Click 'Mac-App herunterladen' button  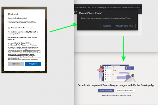coord(106,91)
